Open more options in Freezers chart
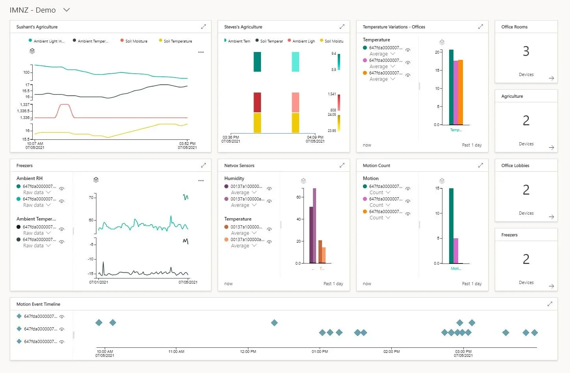The image size is (570, 373). (201, 181)
